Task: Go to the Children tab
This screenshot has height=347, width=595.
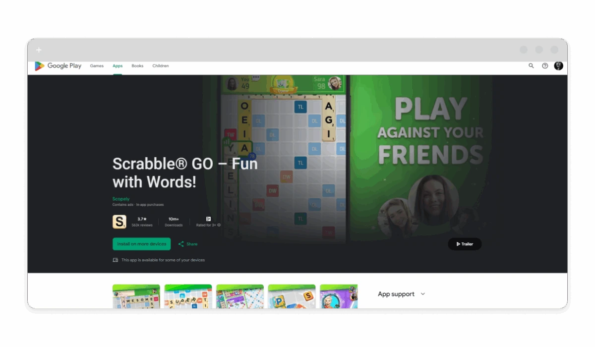Action: 160,66
